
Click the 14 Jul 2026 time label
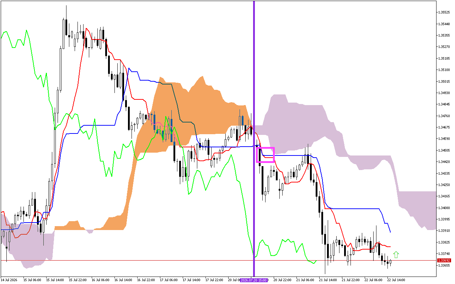[x=9, y=280]
